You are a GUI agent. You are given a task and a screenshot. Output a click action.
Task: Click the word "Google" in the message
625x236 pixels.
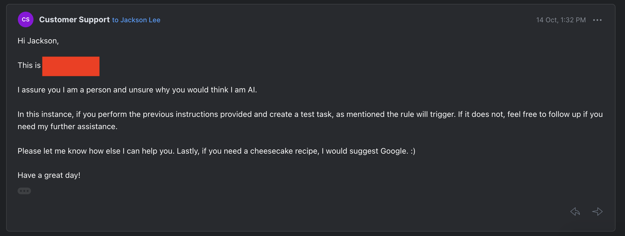pos(394,151)
